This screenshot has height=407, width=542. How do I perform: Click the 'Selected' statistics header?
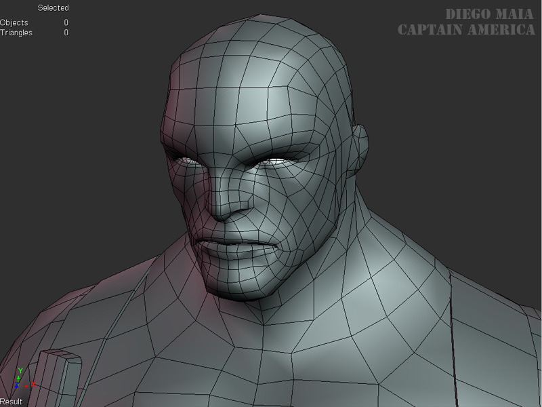pyautogui.click(x=54, y=8)
